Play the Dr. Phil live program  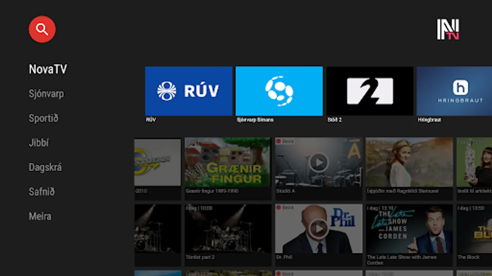click(x=319, y=228)
